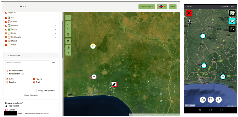Click the Explore projects button
This screenshot has width=238, height=117.
[147, 7]
